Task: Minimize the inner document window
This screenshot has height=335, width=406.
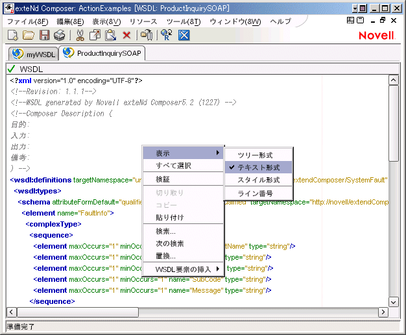Action: [x=373, y=21]
